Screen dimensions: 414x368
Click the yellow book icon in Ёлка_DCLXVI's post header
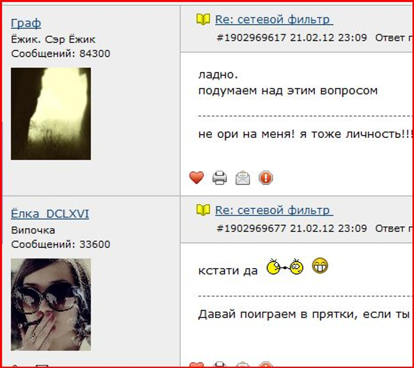tap(203, 210)
